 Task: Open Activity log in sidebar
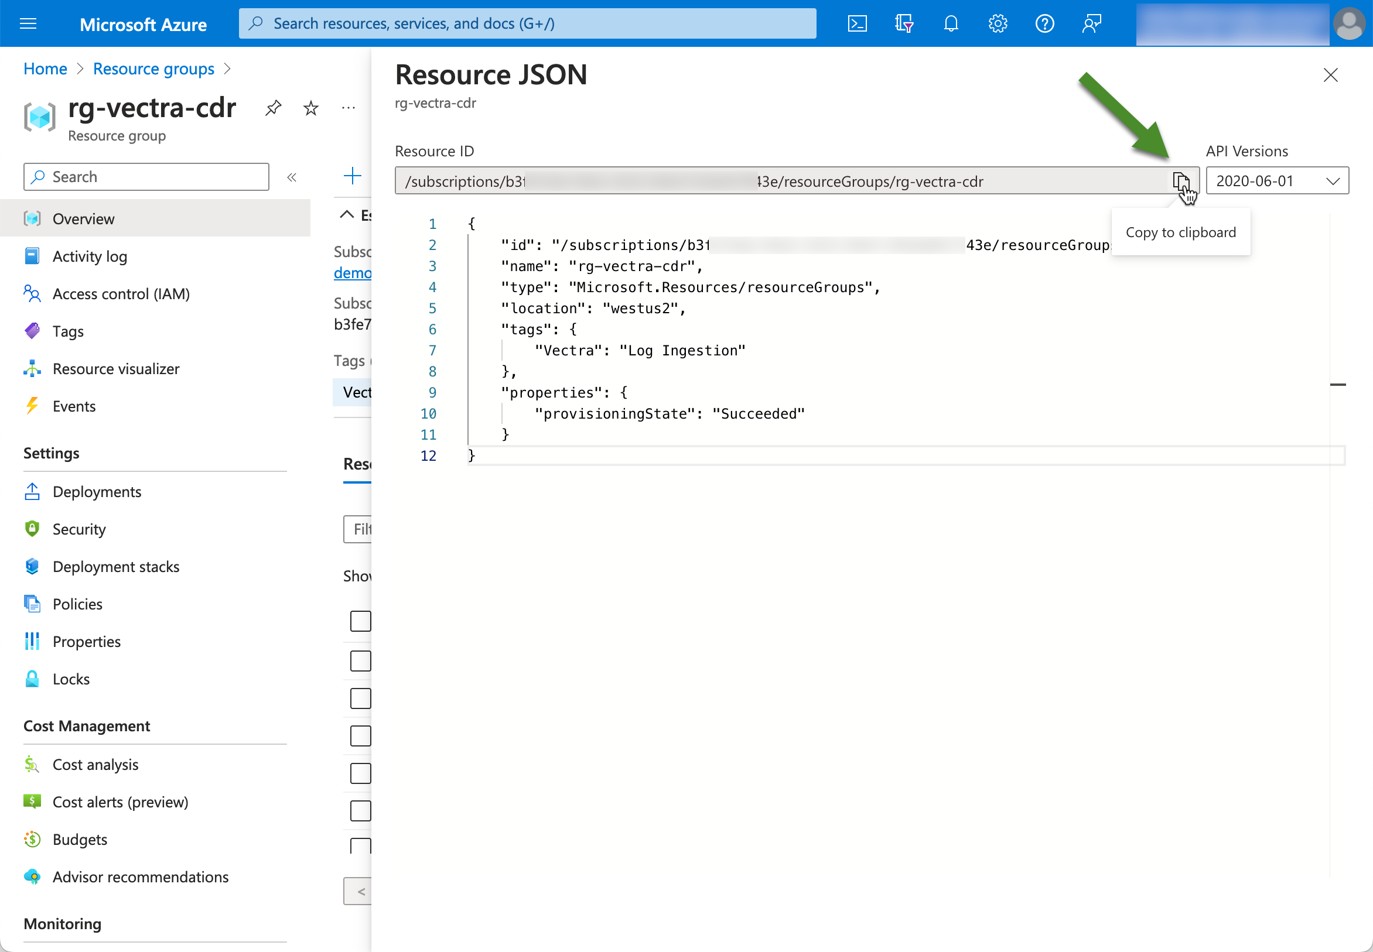tap(90, 256)
